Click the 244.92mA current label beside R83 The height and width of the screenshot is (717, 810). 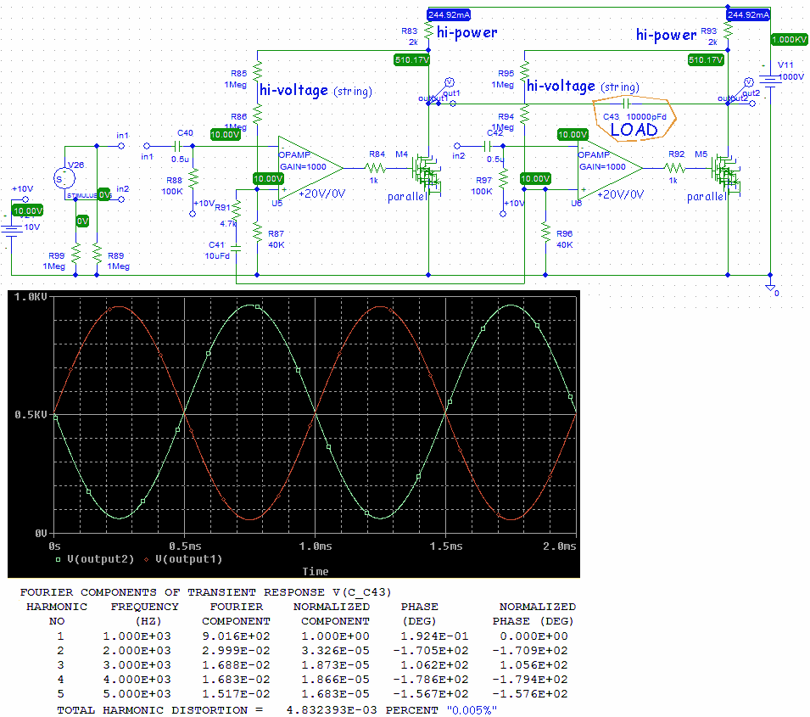click(449, 15)
